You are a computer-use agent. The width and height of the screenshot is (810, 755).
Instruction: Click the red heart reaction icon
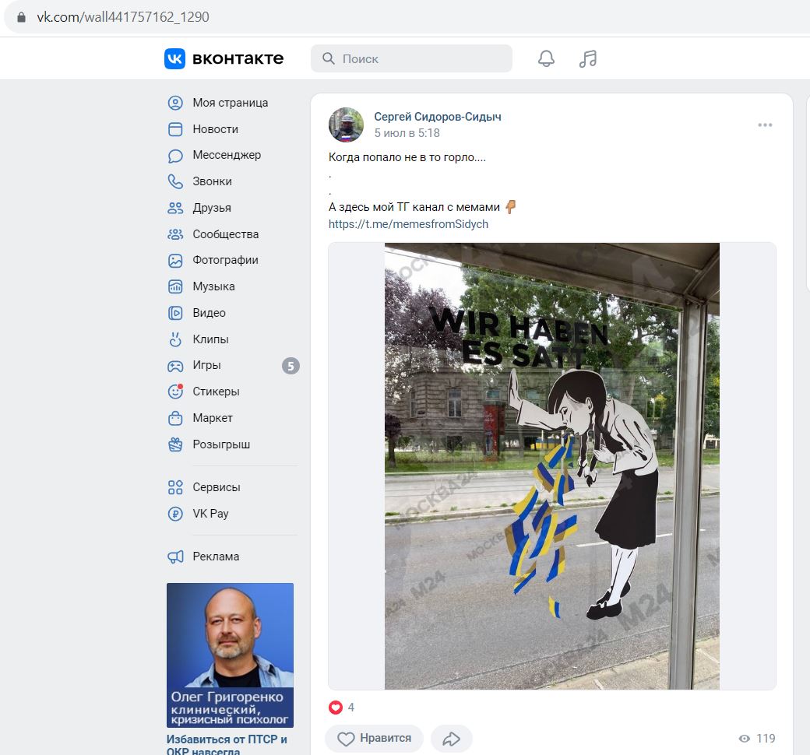pos(336,707)
